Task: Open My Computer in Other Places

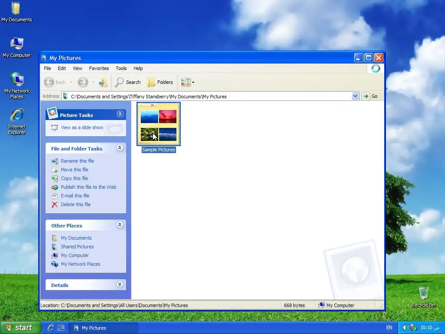Action: (x=75, y=255)
